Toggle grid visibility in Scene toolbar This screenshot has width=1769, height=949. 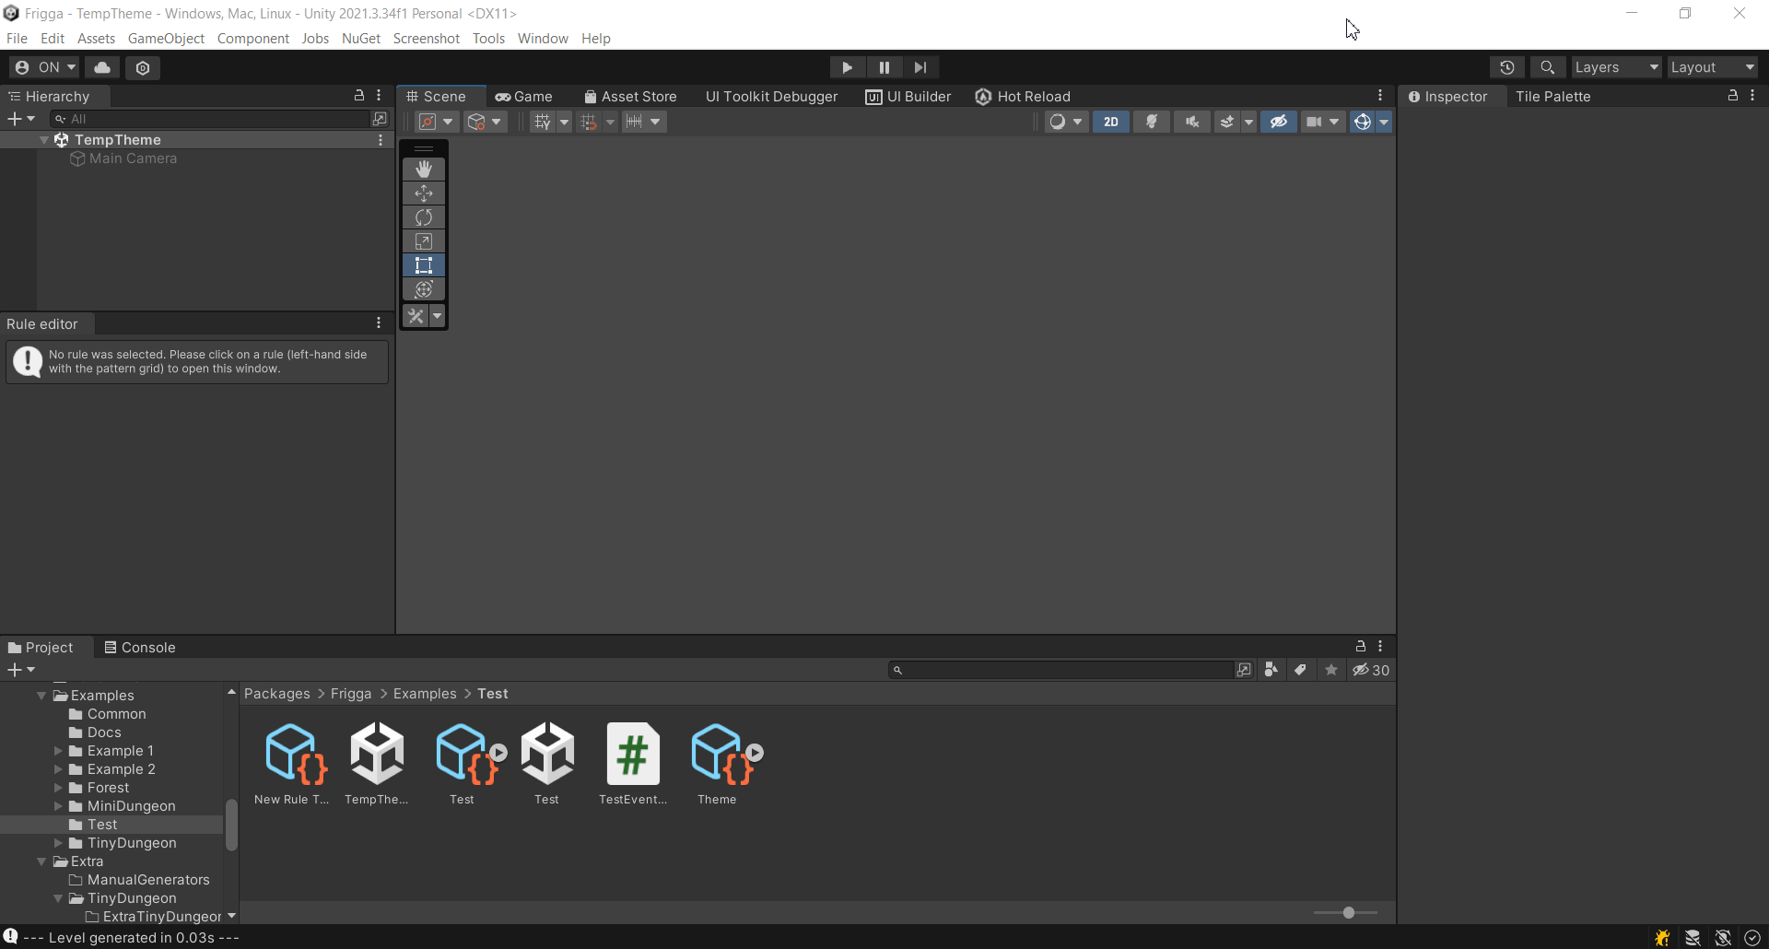(x=543, y=122)
